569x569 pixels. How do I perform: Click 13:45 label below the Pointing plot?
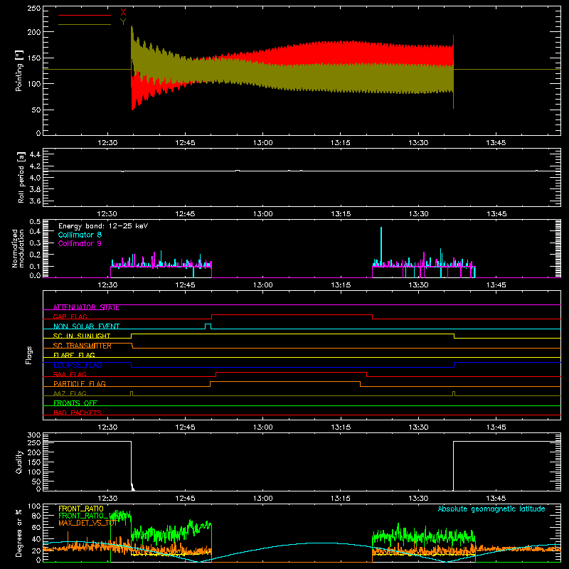pos(496,143)
